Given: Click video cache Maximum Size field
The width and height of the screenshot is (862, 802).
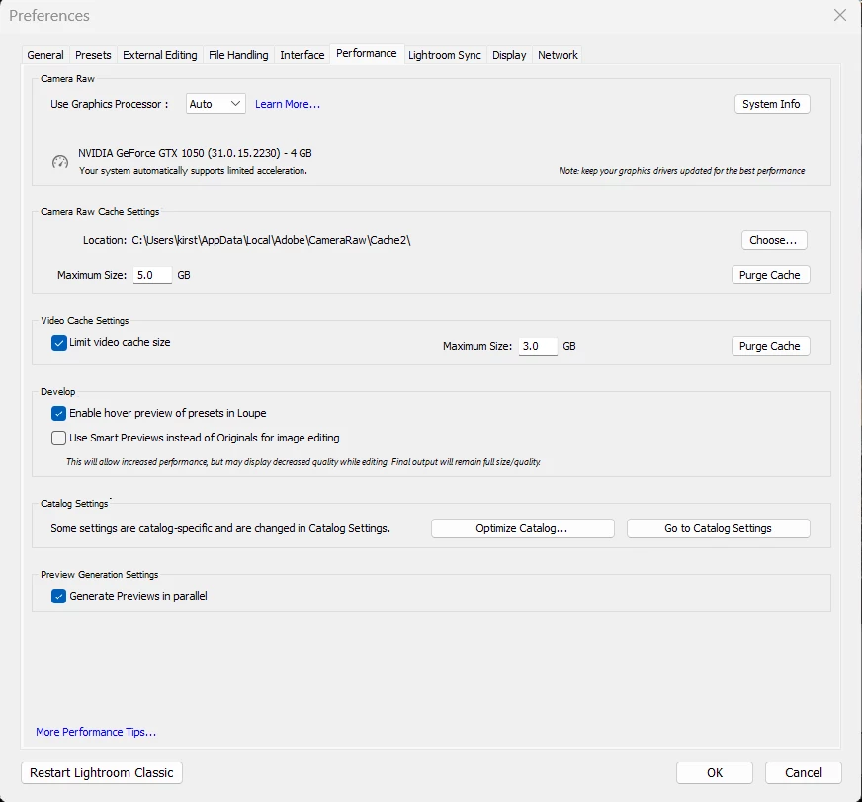Looking at the screenshot, I should [x=538, y=346].
